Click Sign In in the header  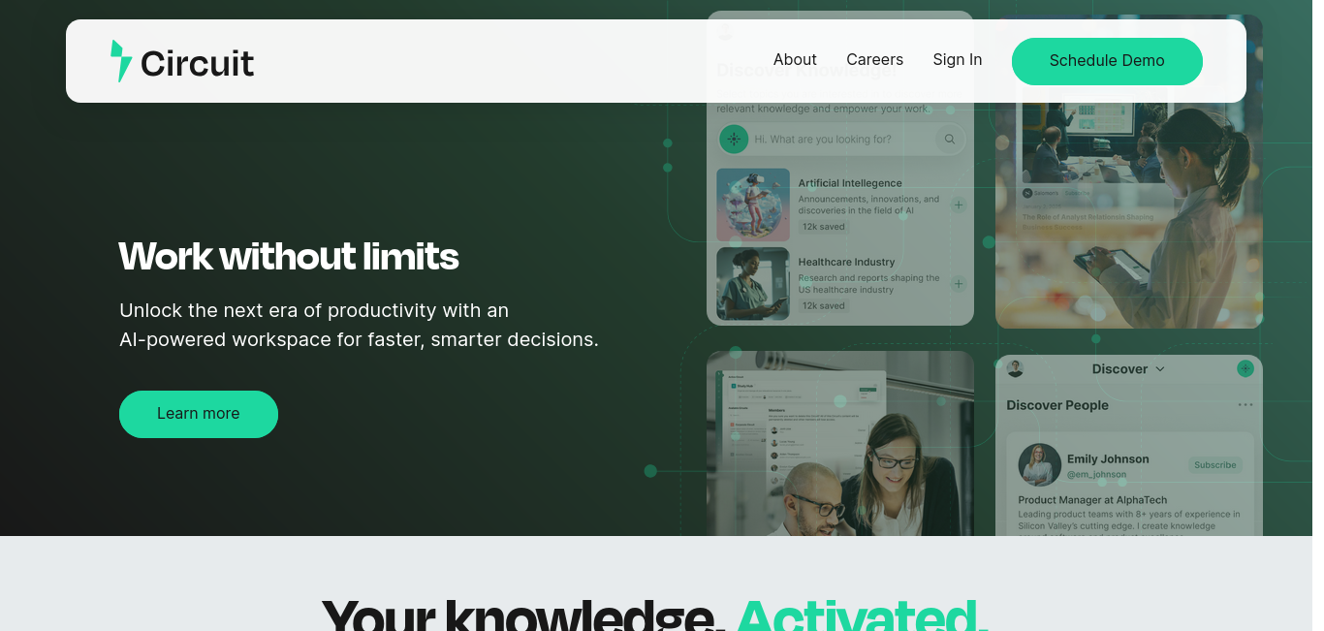[x=958, y=60]
